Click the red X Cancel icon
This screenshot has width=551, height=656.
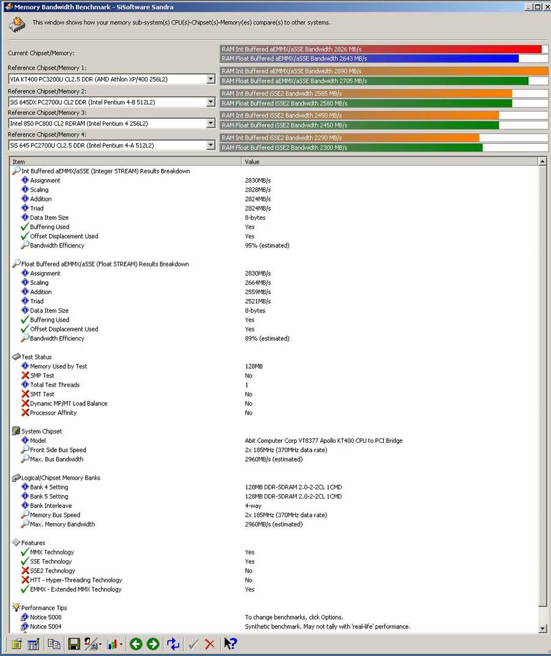(210, 644)
